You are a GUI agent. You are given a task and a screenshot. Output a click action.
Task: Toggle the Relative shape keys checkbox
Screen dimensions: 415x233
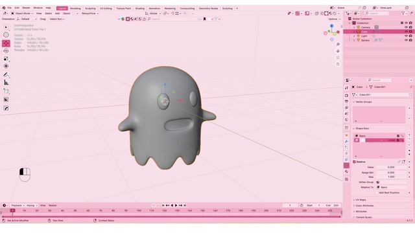[355, 162]
